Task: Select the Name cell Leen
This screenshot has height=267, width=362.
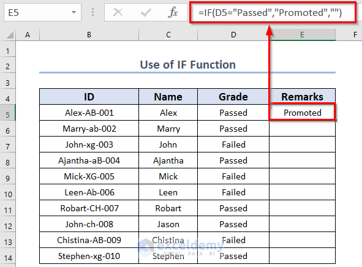Action: coord(168,192)
